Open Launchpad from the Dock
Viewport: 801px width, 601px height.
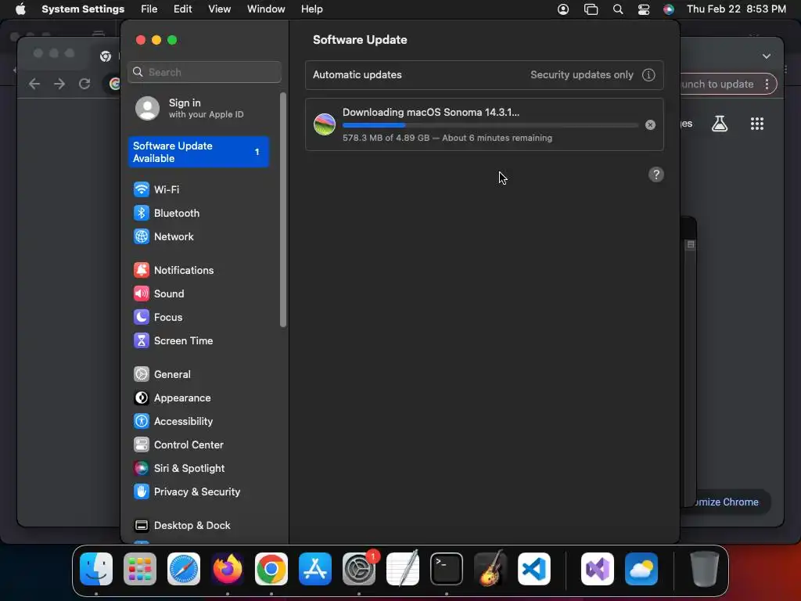pyautogui.click(x=140, y=569)
